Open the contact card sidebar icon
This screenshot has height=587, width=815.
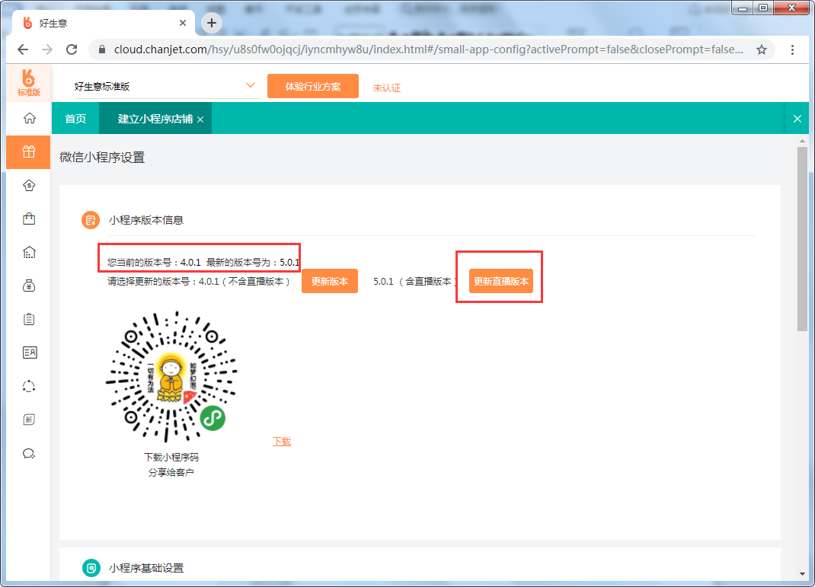30,353
